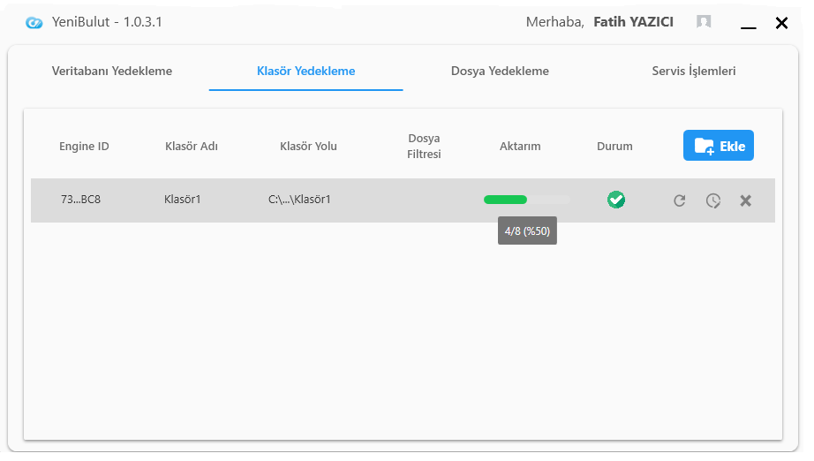Select the Klasör Yedekleme tab
This screenshot has height=461, width=814.
tap(305, 71)
